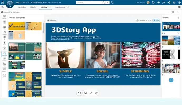Open the Slideshow 2s dropdown
Image resolution: width=182 pixels, height=105 pixels.
click(x=144, y=20)
